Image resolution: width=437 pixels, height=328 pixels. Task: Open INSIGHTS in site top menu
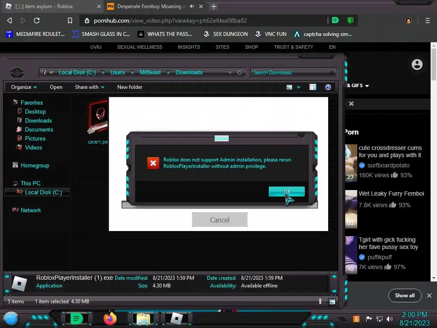pos(189,47)
